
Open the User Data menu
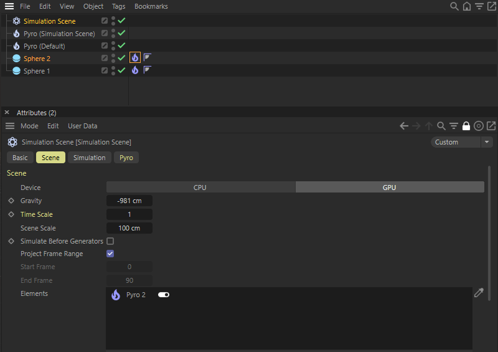(83, 126)
